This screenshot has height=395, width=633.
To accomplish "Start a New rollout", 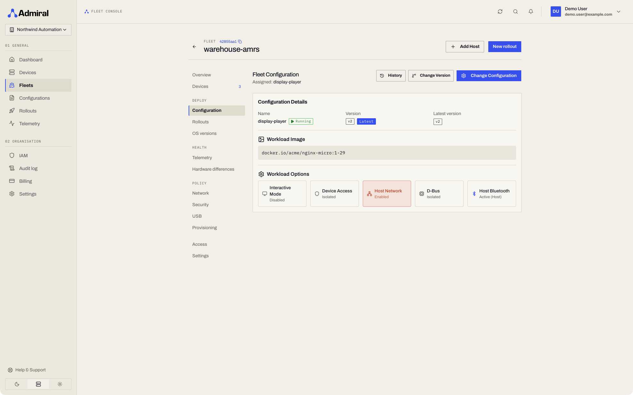I will (504, 47).
